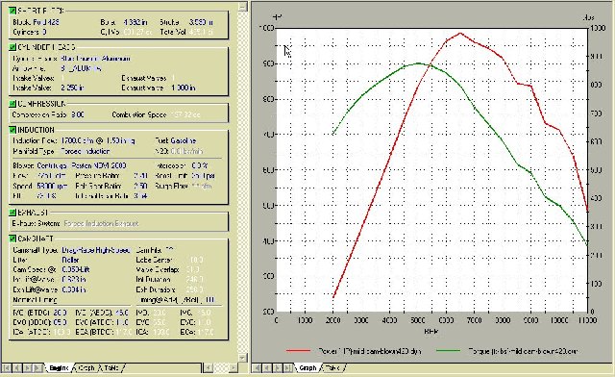Screen dimensions: 615x377
Task: Toggle the COMPRESSION section checkbox
Action: [12, 104]
